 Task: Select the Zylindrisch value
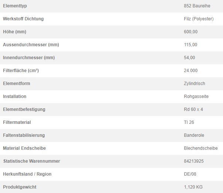pos(195,84)
